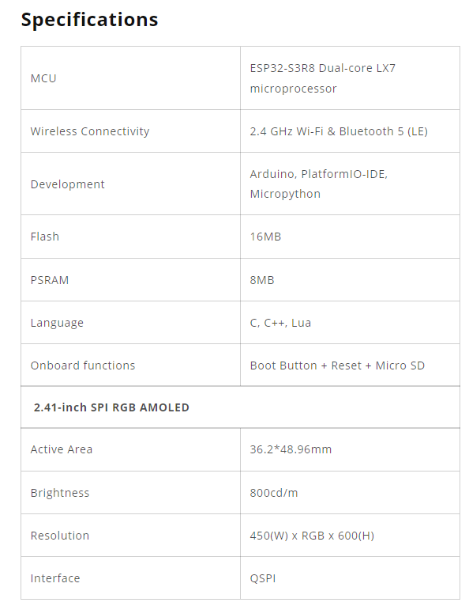
Task: Select the Language row label
Action: (57, 323)
